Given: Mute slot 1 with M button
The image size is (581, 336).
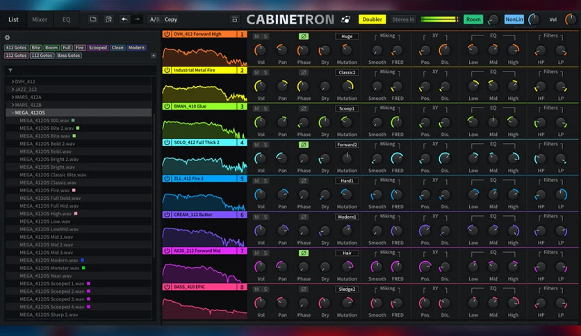Looking at the screenshot, I should pyautogui.click(x=256, y=36).
